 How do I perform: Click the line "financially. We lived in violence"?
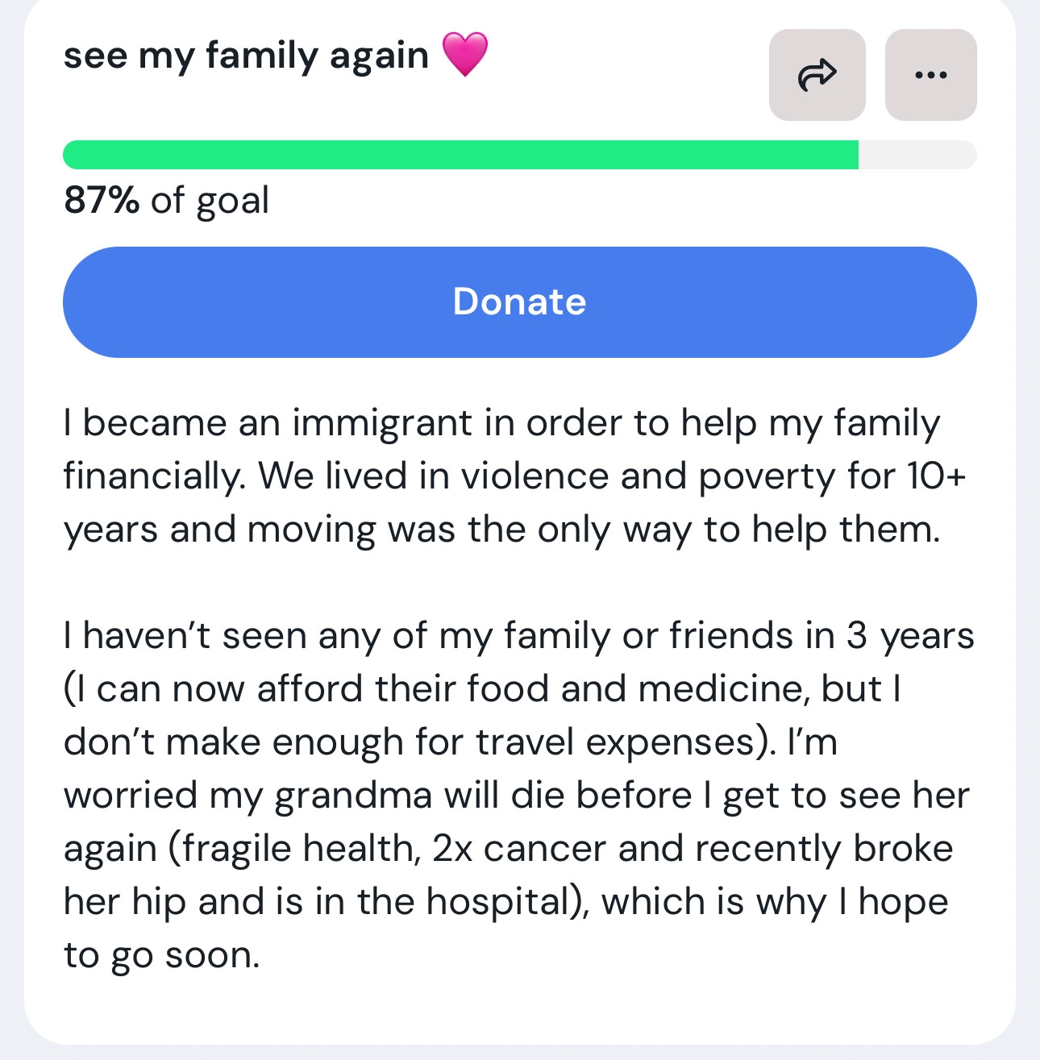514,476
